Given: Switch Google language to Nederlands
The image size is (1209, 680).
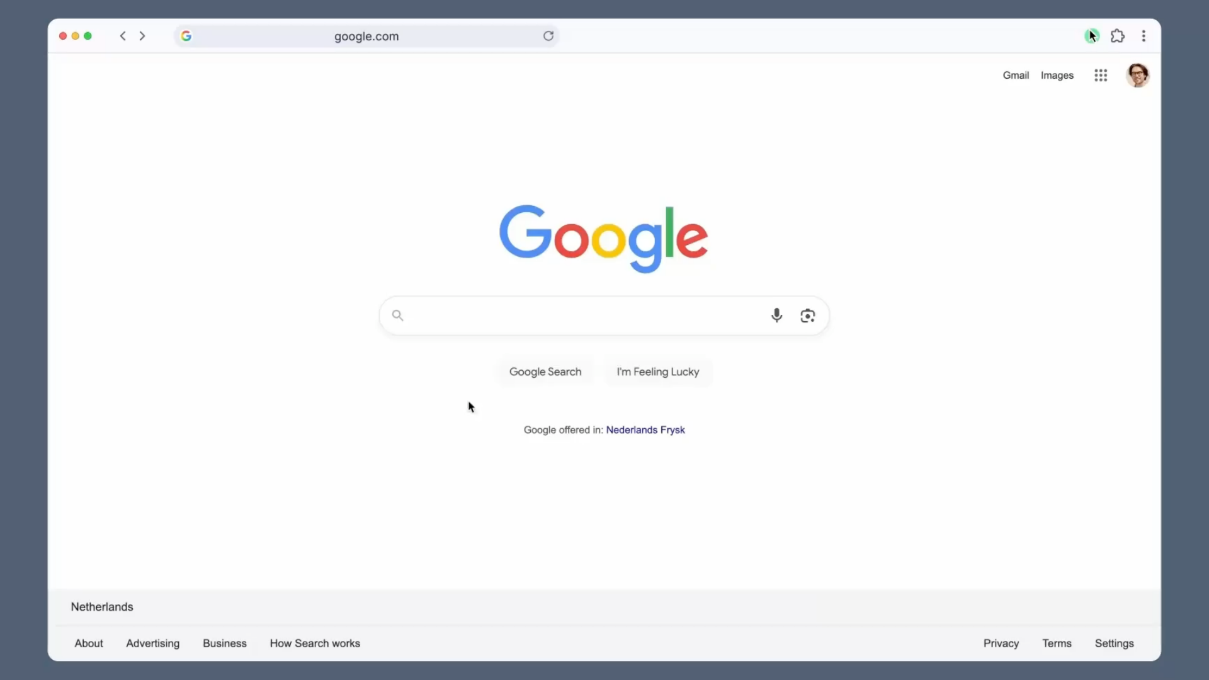Looking at the screenshot, I should (632, 429).
